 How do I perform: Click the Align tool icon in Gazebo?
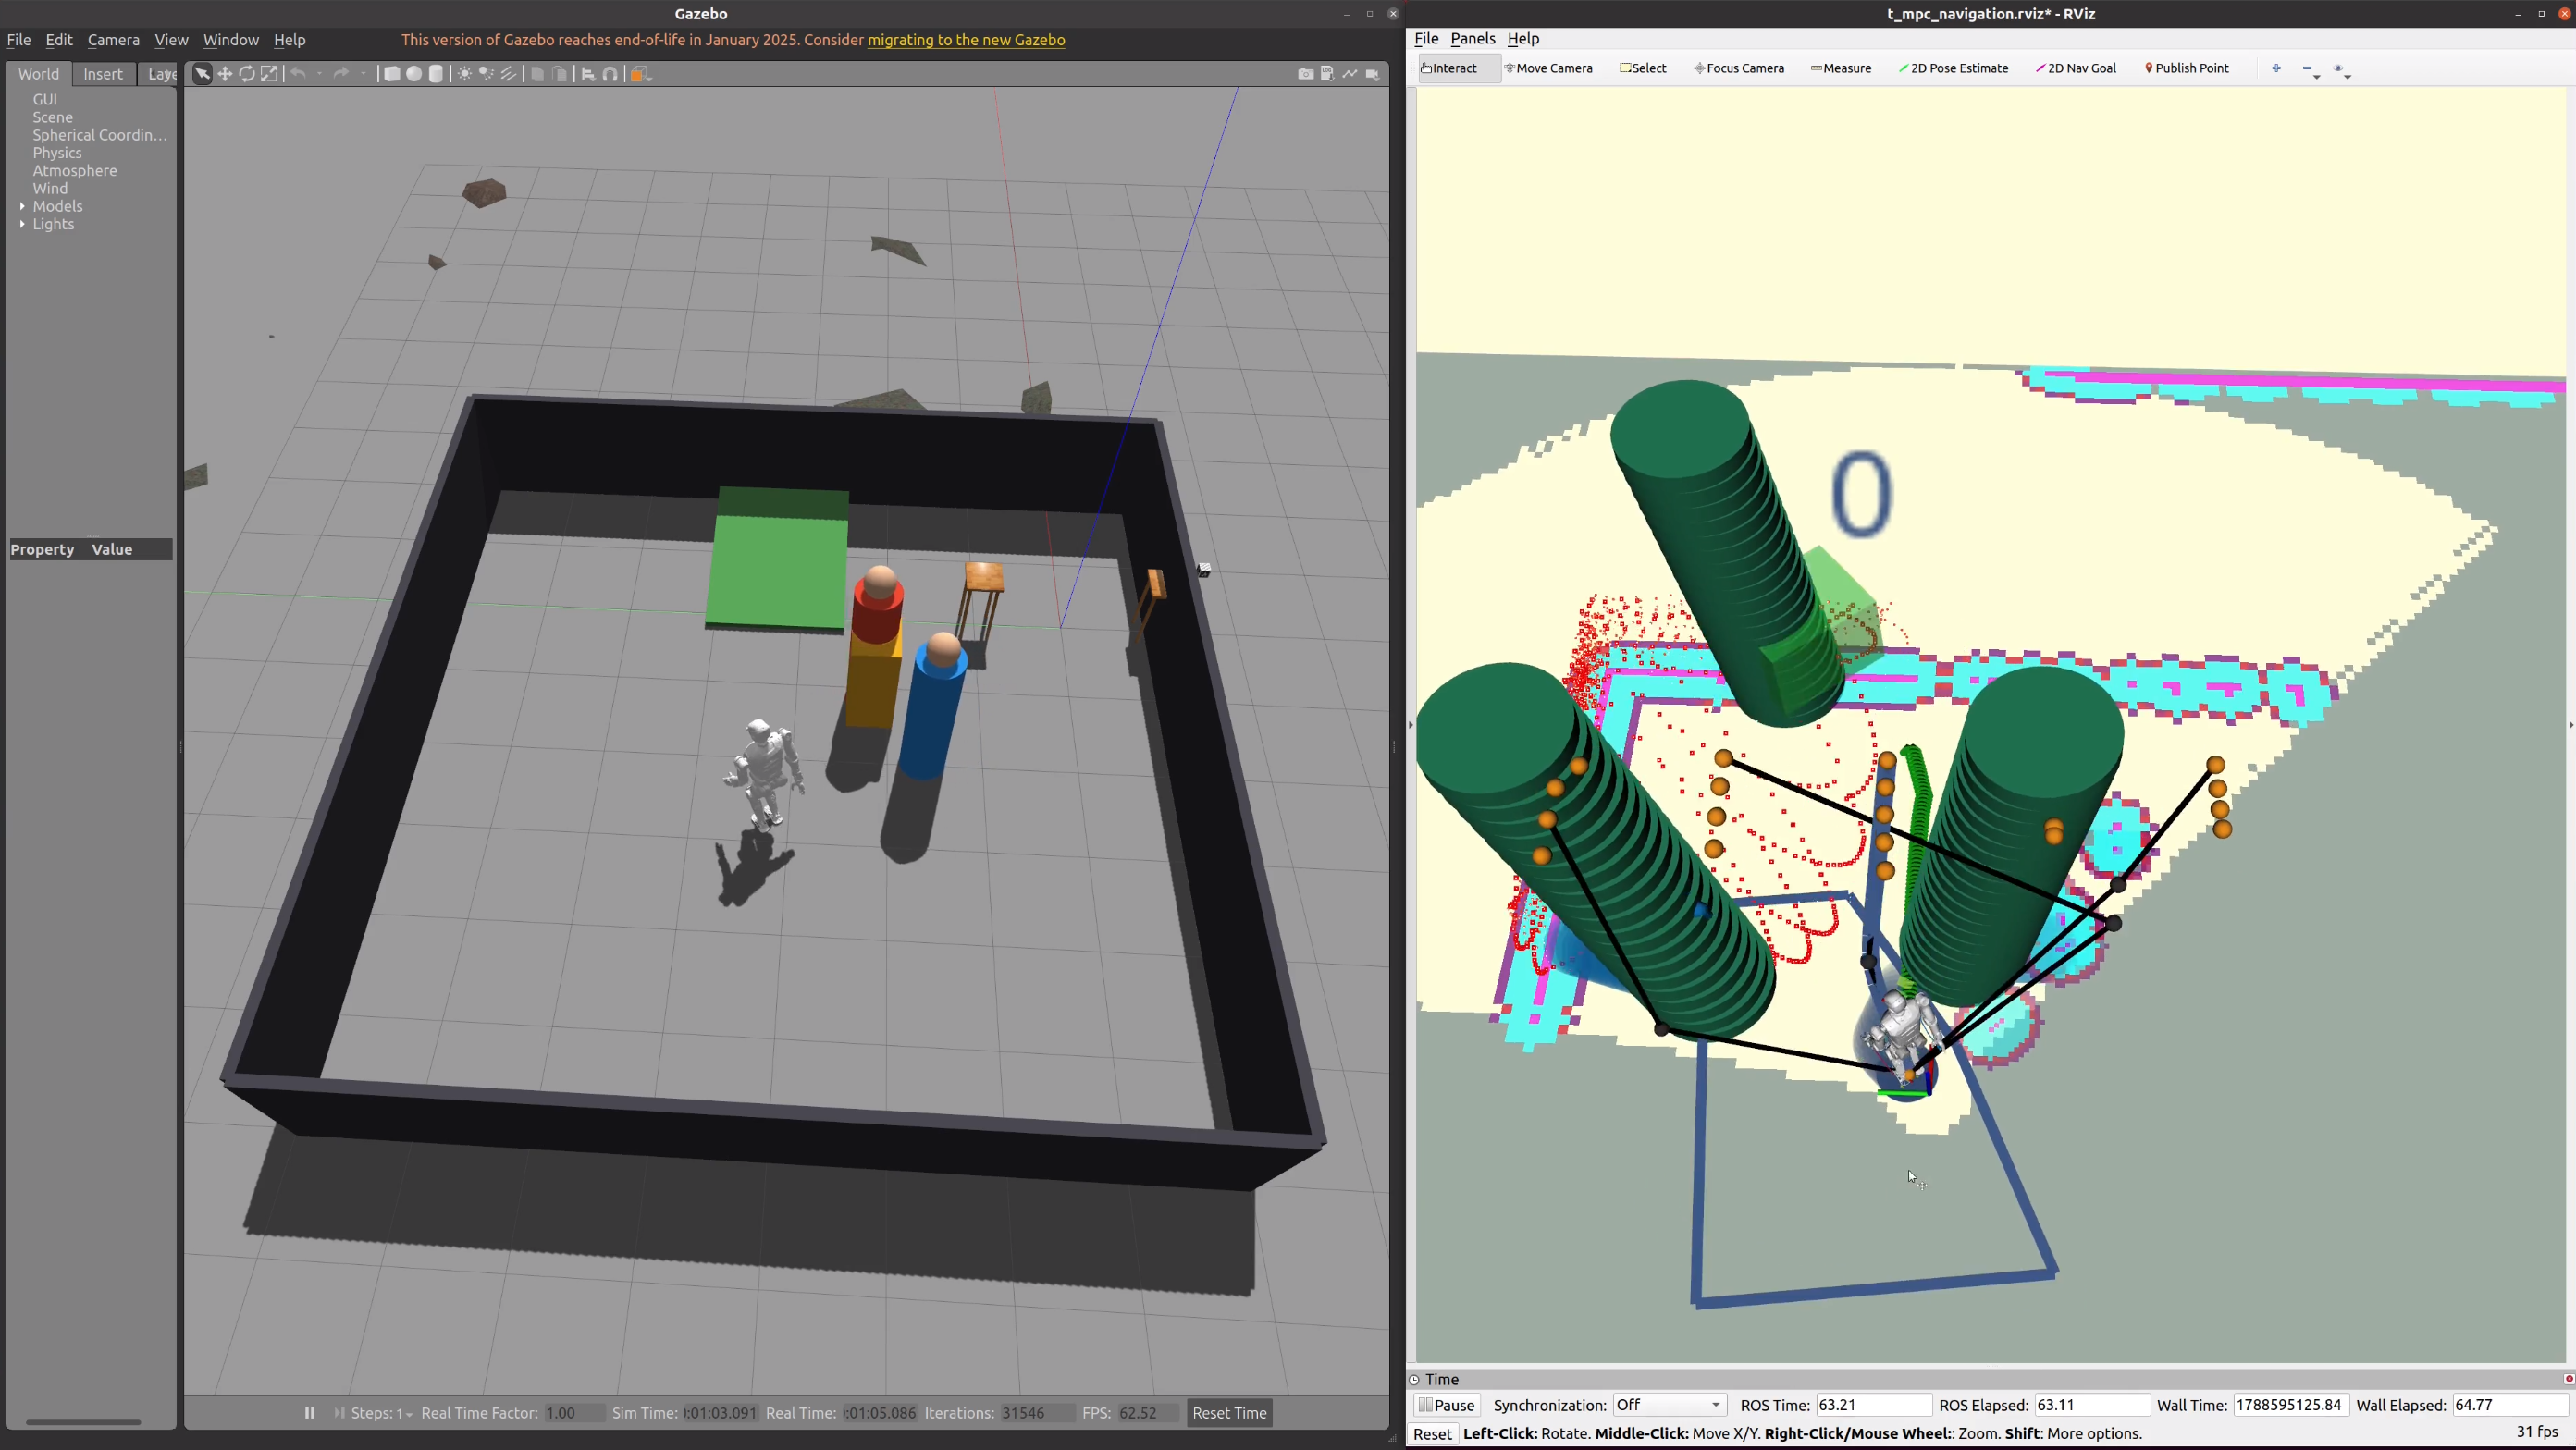(589, 74)
